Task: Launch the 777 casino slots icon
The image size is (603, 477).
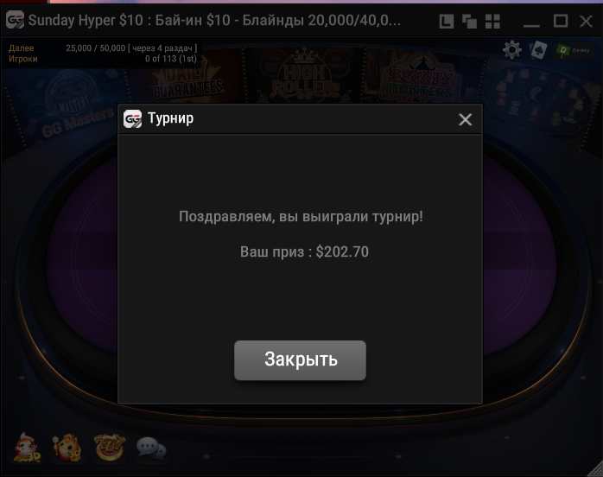Action: click(x=110, y=448)
